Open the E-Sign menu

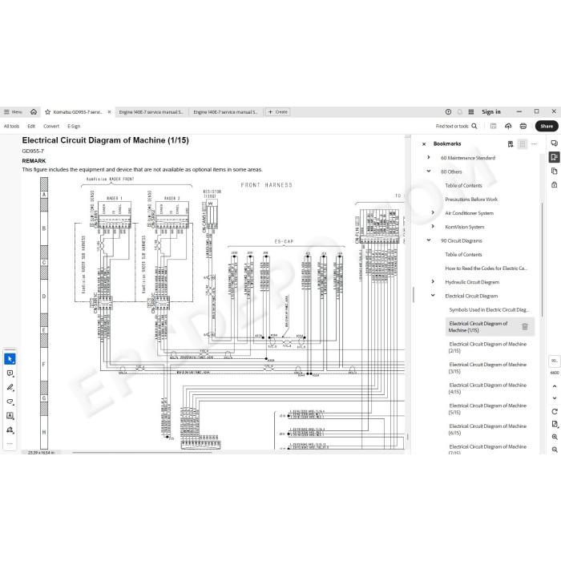coord(74,126)
